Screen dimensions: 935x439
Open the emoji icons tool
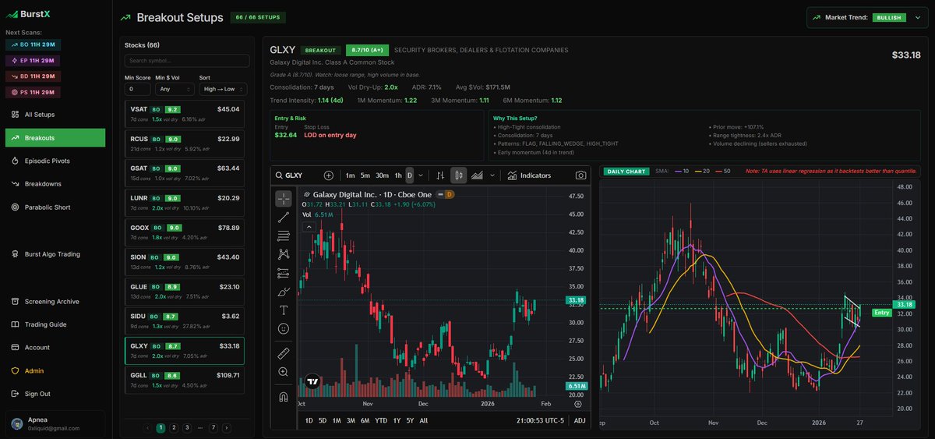(x=284, y=329)
